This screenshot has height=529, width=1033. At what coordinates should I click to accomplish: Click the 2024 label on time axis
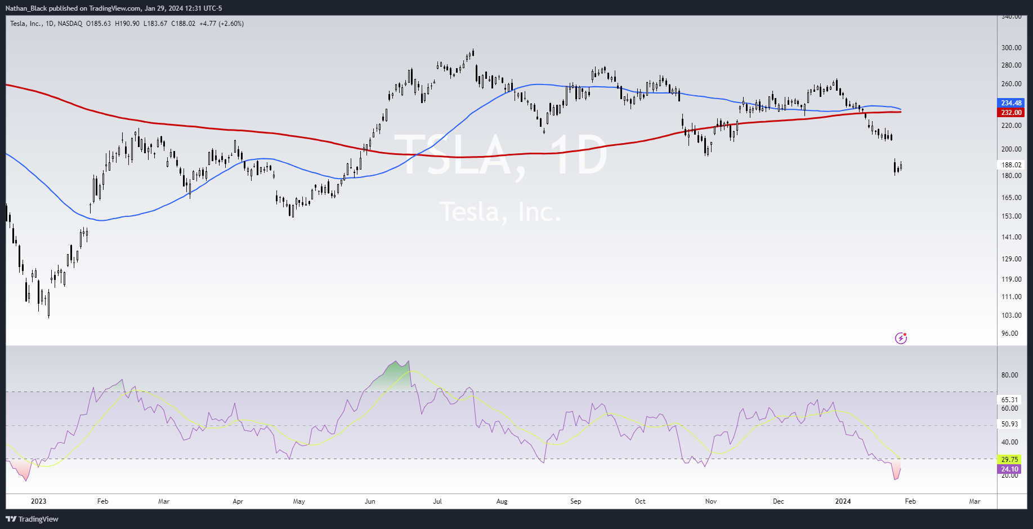[843, 501]
